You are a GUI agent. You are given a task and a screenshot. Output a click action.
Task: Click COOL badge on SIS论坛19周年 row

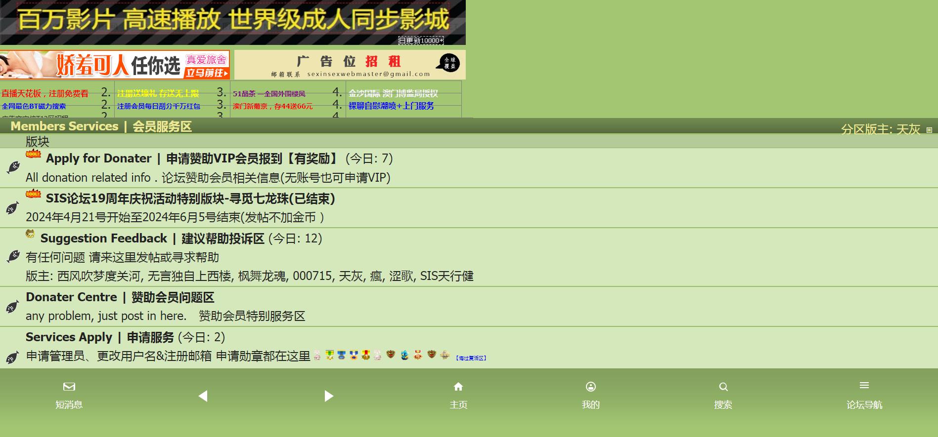(33, 194)
